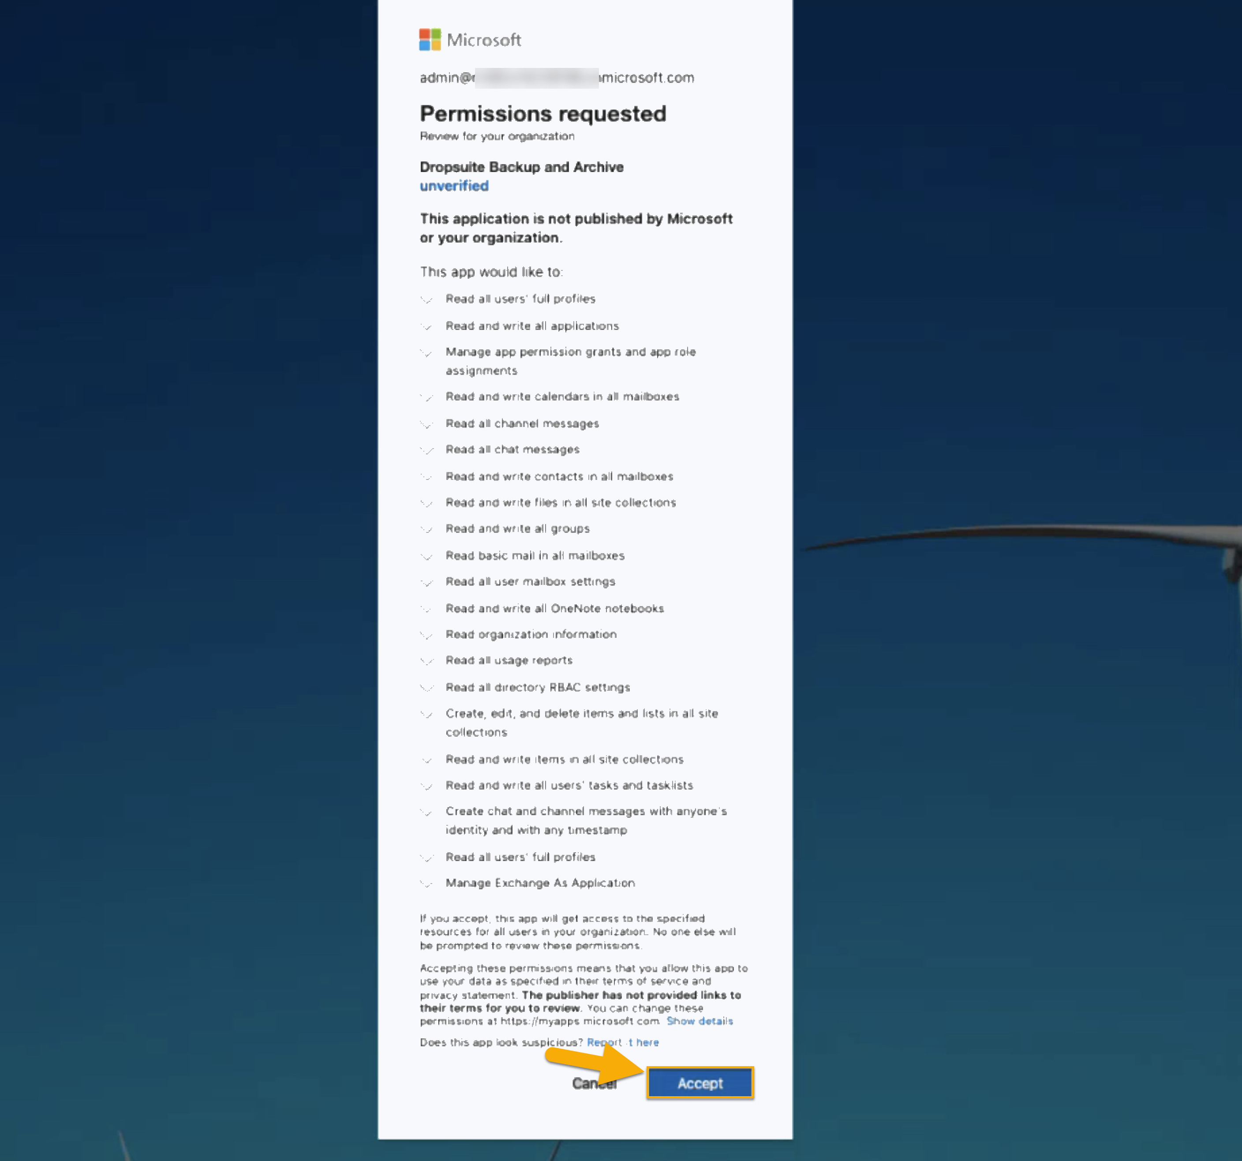Expand 'Read and write calendars in all mailboxes'

[x=426, y=397]
